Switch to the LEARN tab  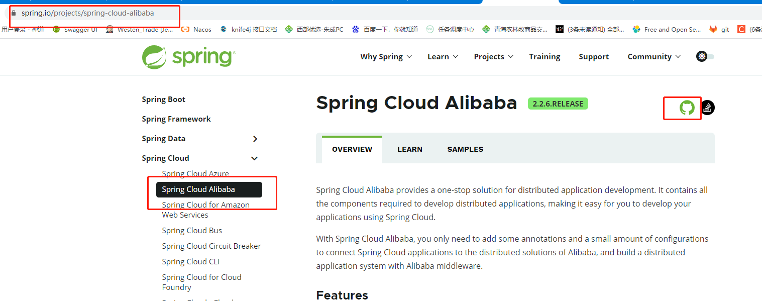tap(409, 149)
